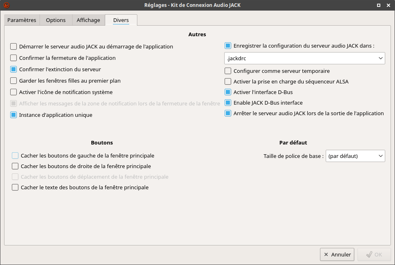Maximize the Réglages window
Screen dimensions: 395x265
pyautogui.click(x=379, y=5)
